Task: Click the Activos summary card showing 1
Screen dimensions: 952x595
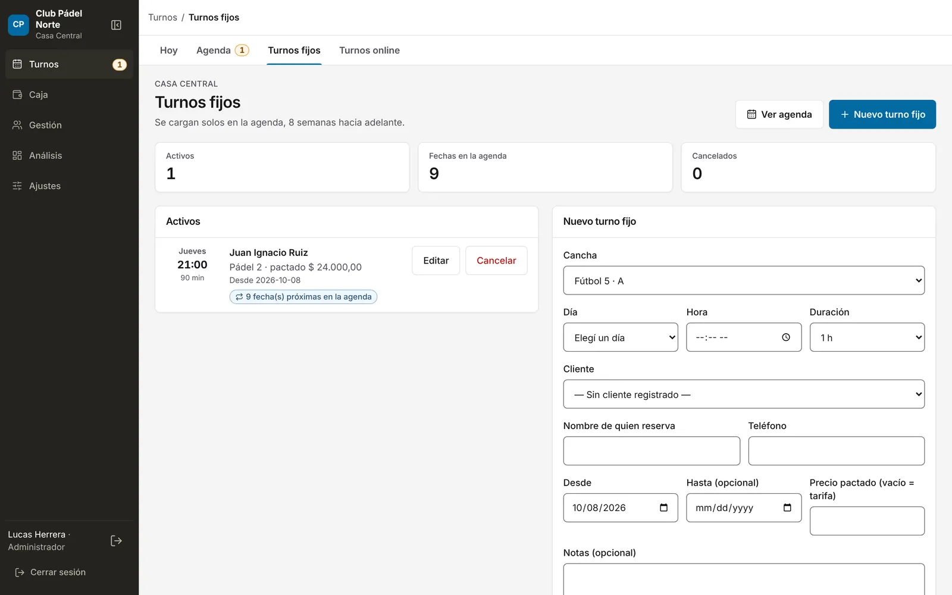Action: click(x=282, y=167)
